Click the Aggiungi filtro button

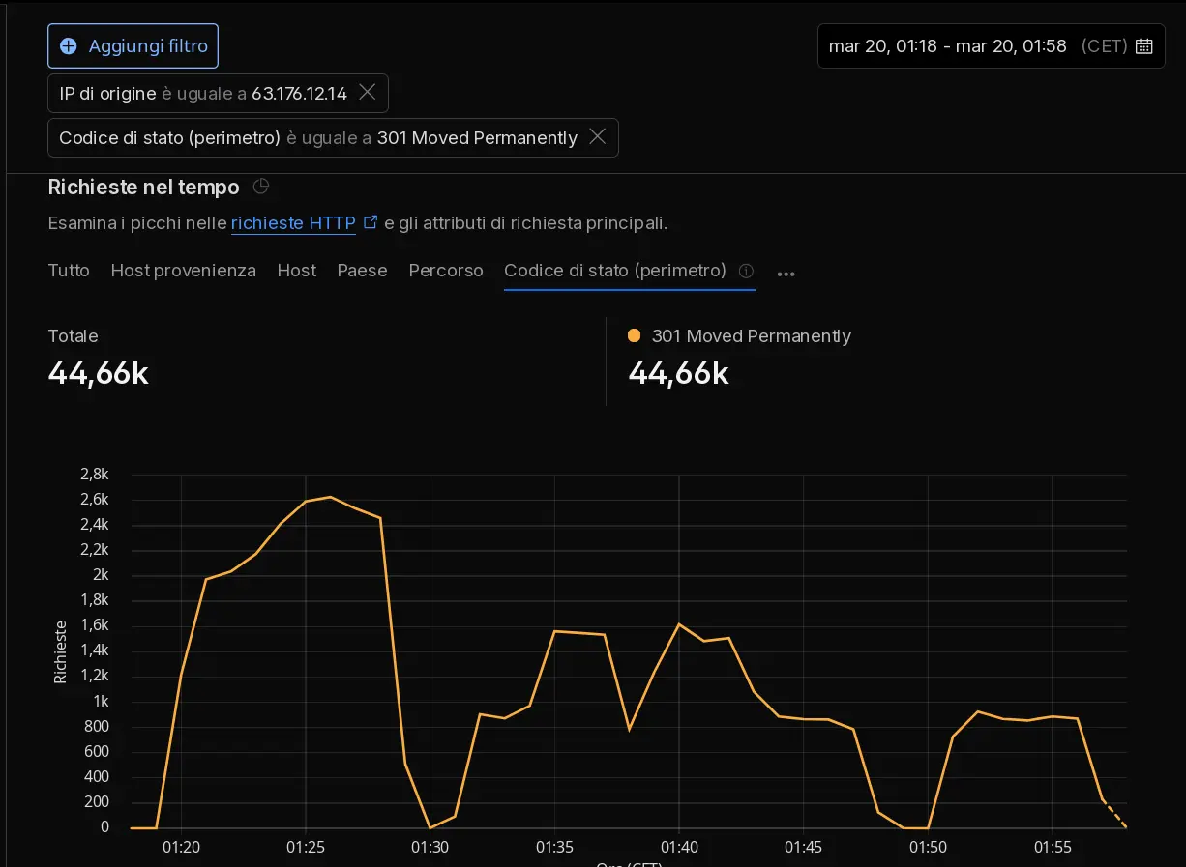(133, 46)
